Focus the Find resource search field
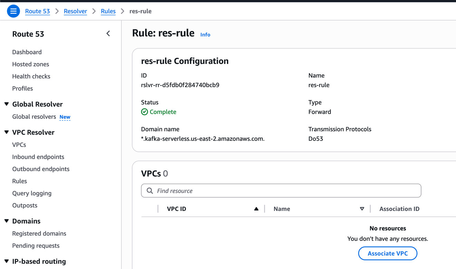The height and width of the screenshot is (269, 456). pos(281,191)
